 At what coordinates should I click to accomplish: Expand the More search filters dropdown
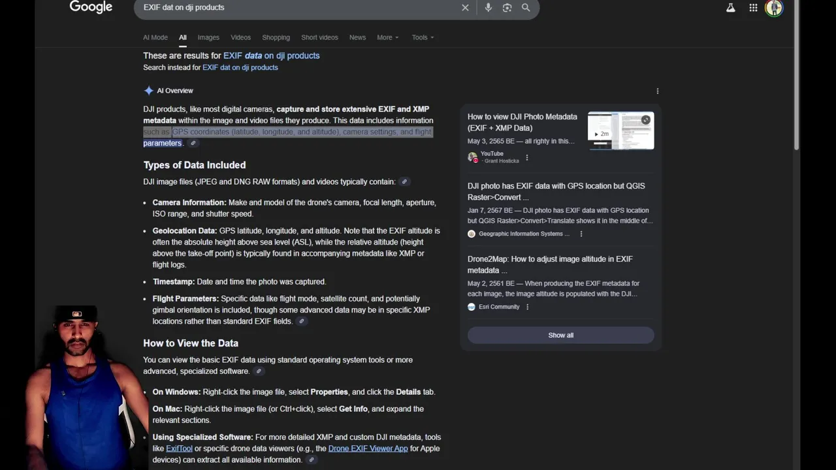click(x=387, y=37)
